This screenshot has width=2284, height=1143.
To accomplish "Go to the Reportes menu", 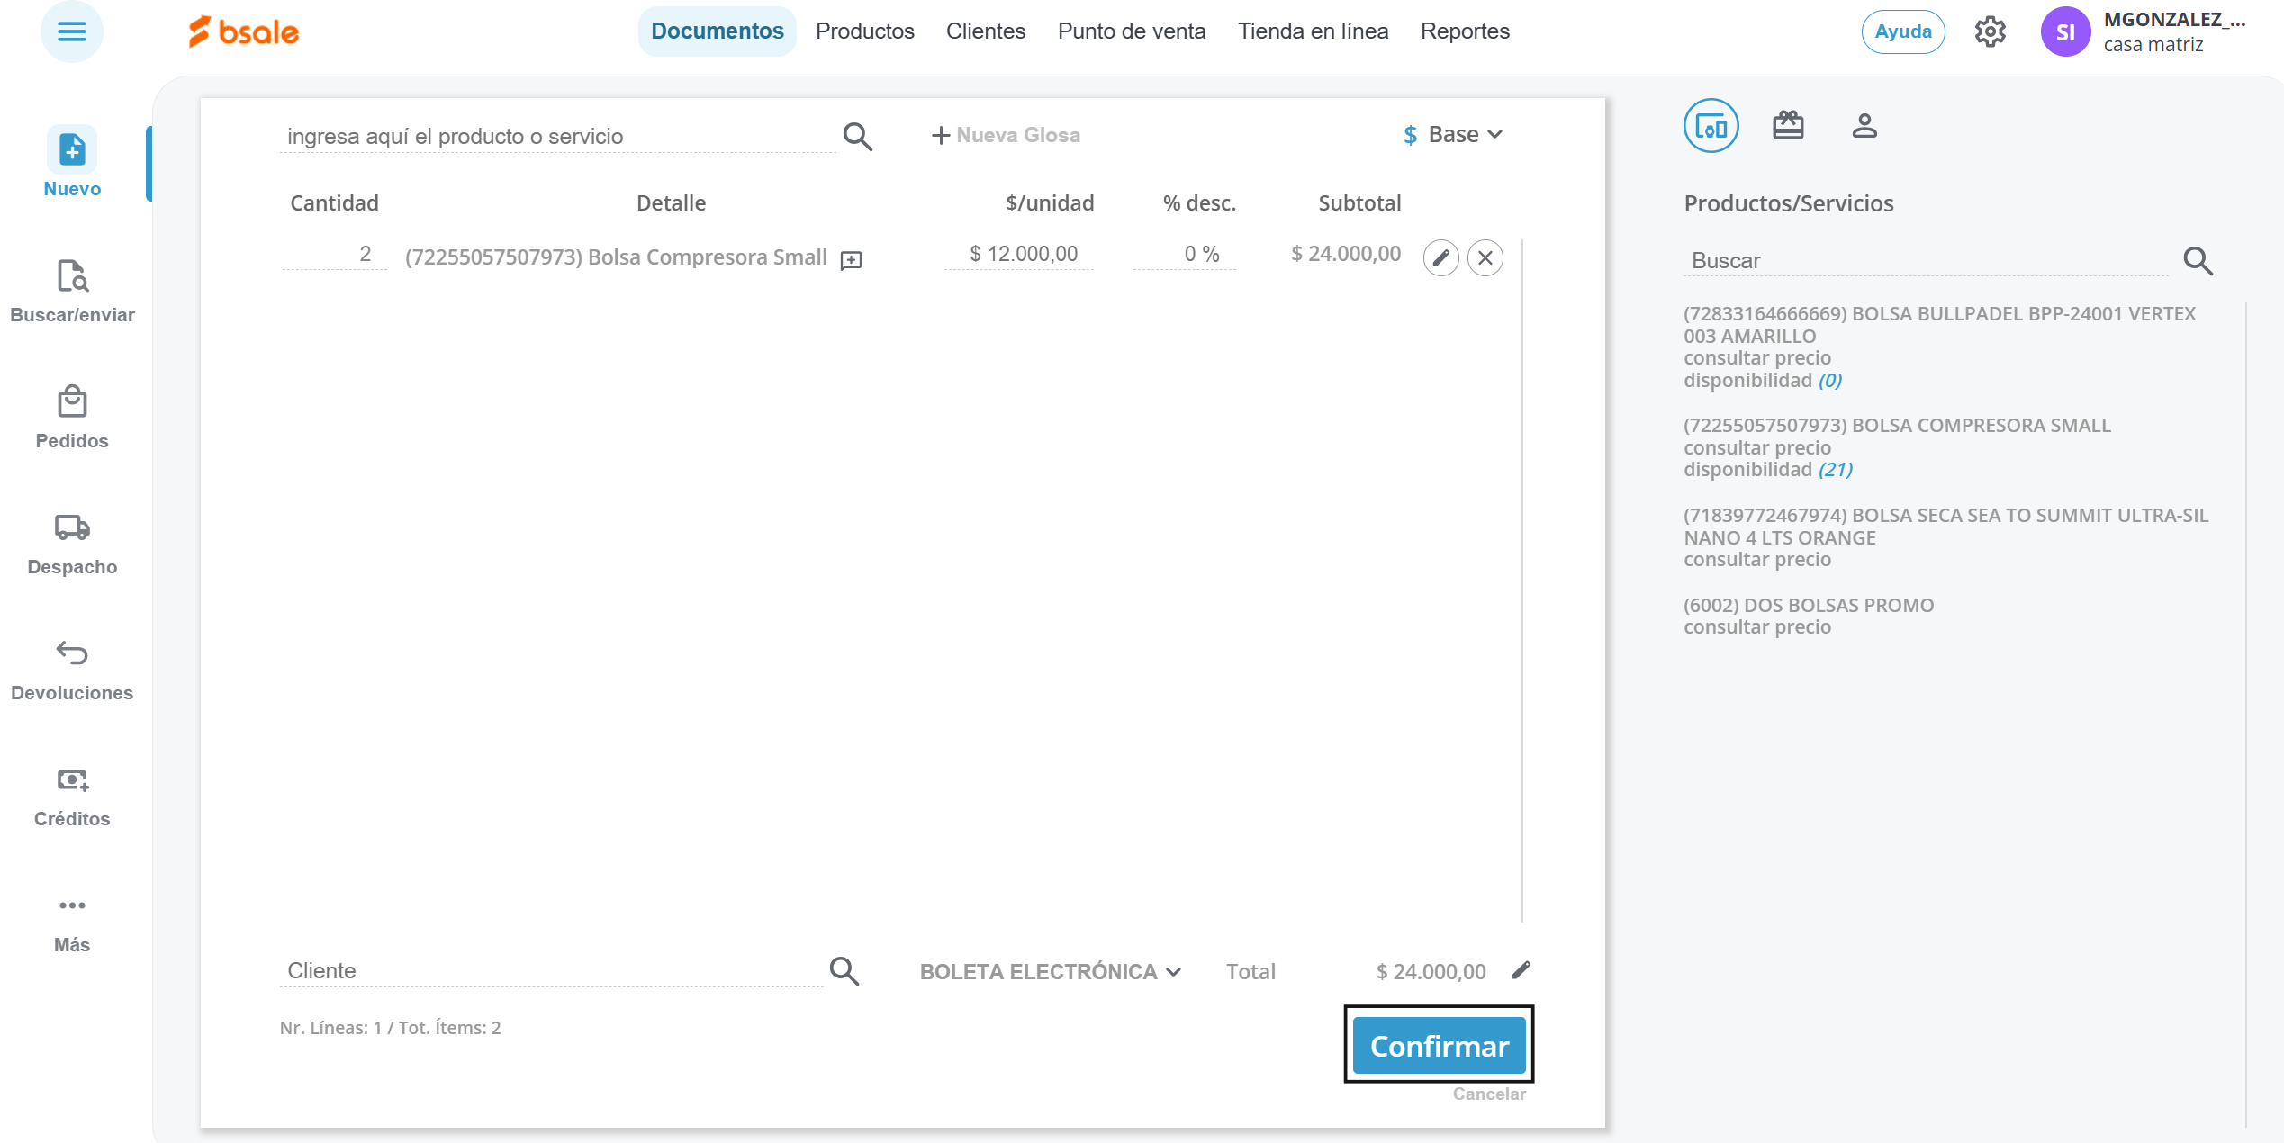I will [x=1464, y=31].
